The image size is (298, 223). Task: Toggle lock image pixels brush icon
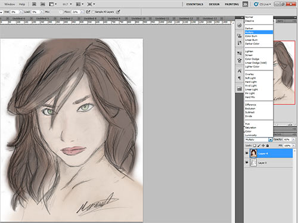point(259,145)
